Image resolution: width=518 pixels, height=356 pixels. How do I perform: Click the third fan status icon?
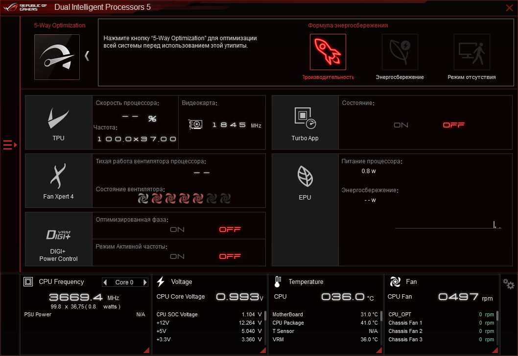[170, 199]
